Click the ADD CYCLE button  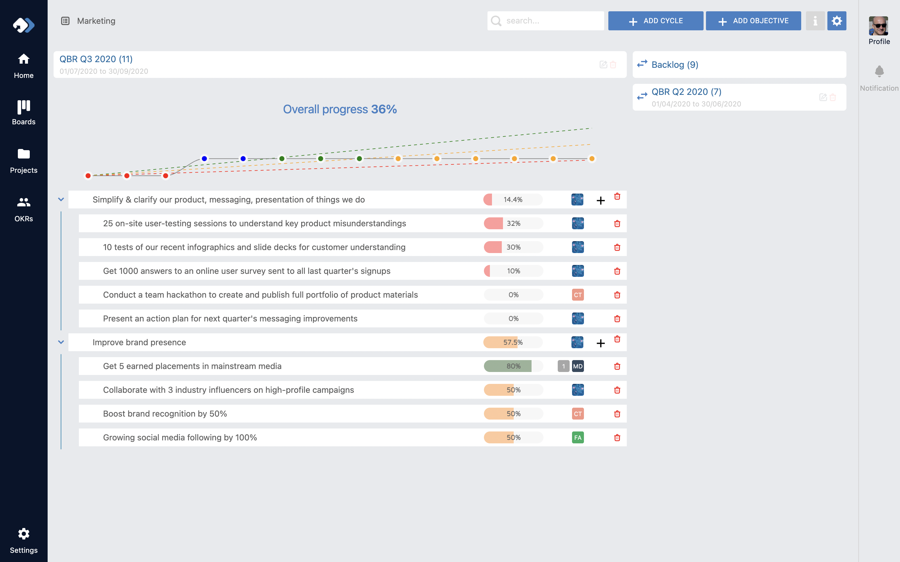655,21
